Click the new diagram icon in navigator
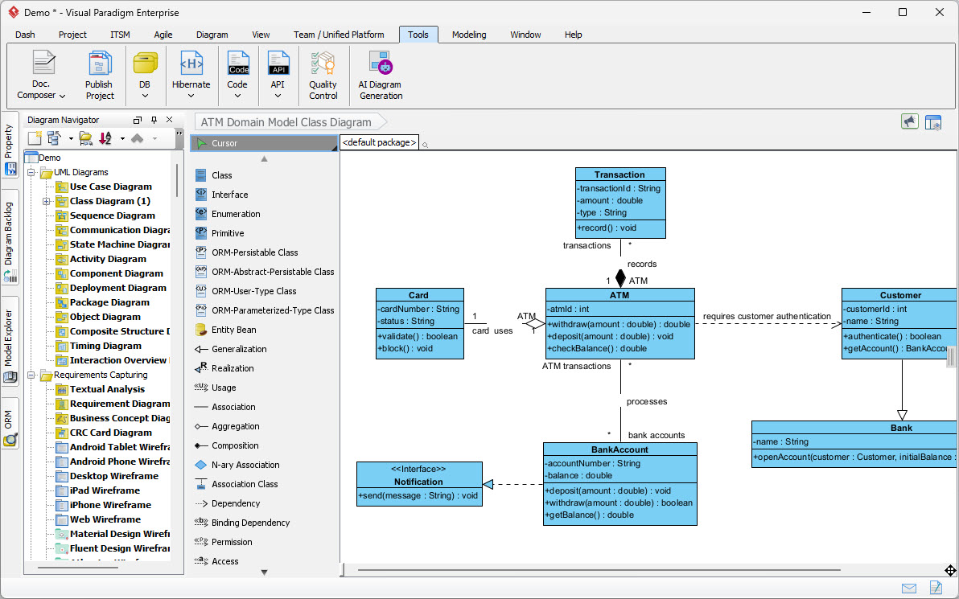Screen dimensions: 959x599 point(35,139)
